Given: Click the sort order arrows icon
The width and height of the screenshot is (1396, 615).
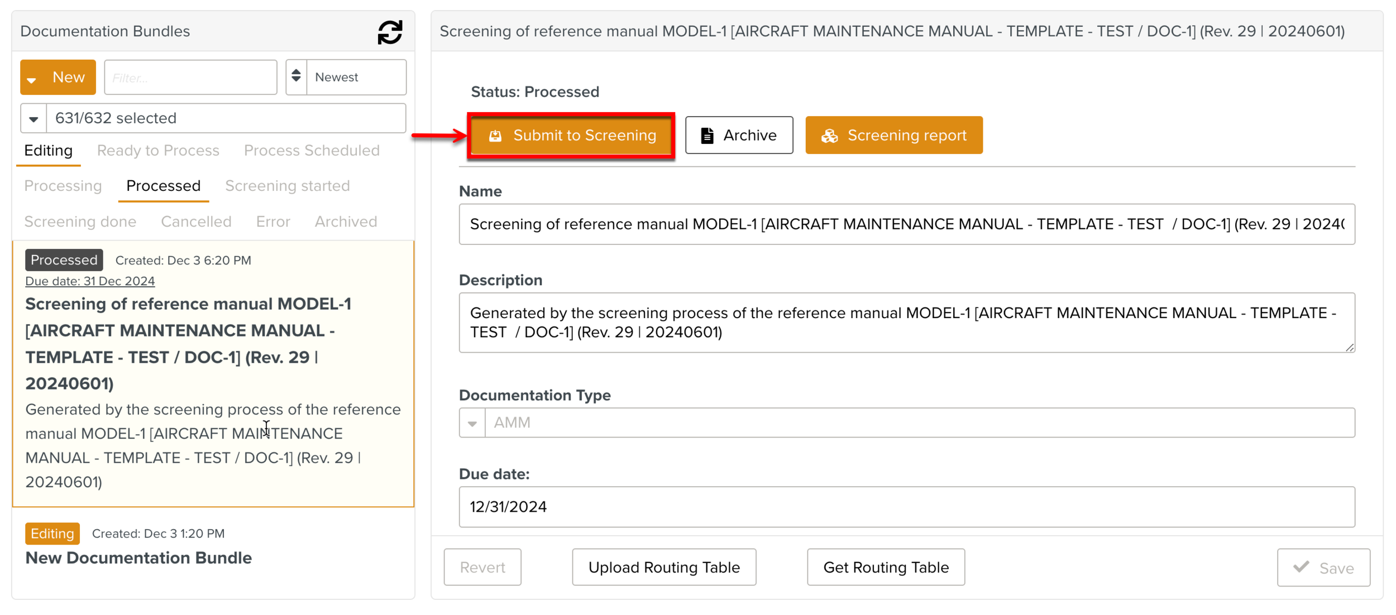Looking at the screenshot, I should click(297, 76).
